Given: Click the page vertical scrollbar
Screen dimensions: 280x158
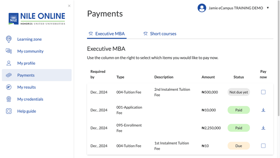Looking at the screenshot, I should pyautogui.click(x=278, y=58).
